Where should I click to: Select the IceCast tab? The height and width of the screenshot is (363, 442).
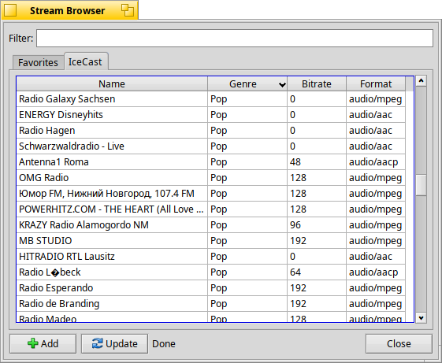(x=85, y=61)
